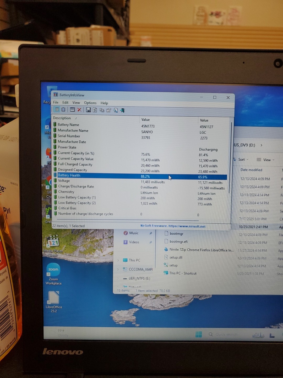Viewport: 283px width, 378px height.
Task: Click the weather widget showing 77°F
Action: click(x=62, y=333)
